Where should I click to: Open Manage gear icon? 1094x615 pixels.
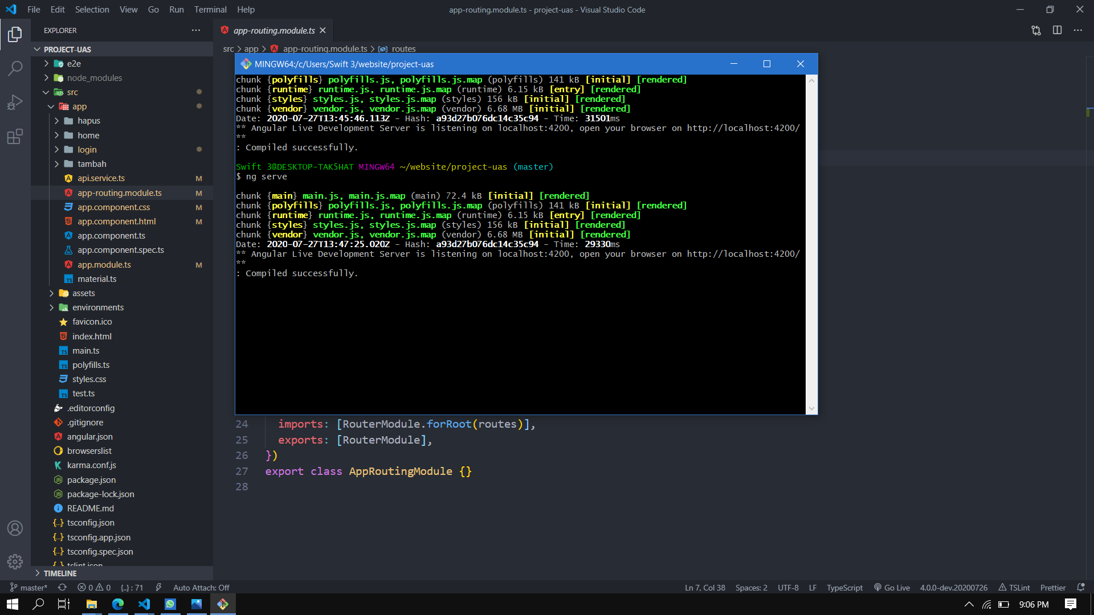pyautogui.click(x=15, y=561)
